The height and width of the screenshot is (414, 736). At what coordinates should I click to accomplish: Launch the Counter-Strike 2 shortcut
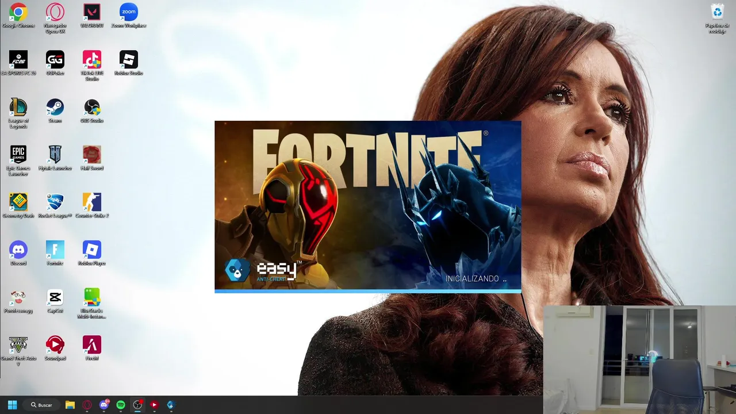pyautogui.click(x=92, y=206)
